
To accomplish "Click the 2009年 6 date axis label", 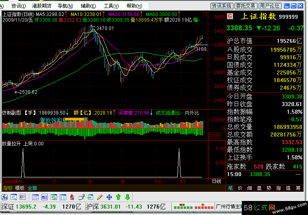I will pos(12,182).
